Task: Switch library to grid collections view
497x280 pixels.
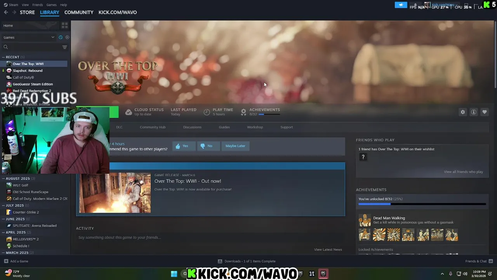Action: 64,25
